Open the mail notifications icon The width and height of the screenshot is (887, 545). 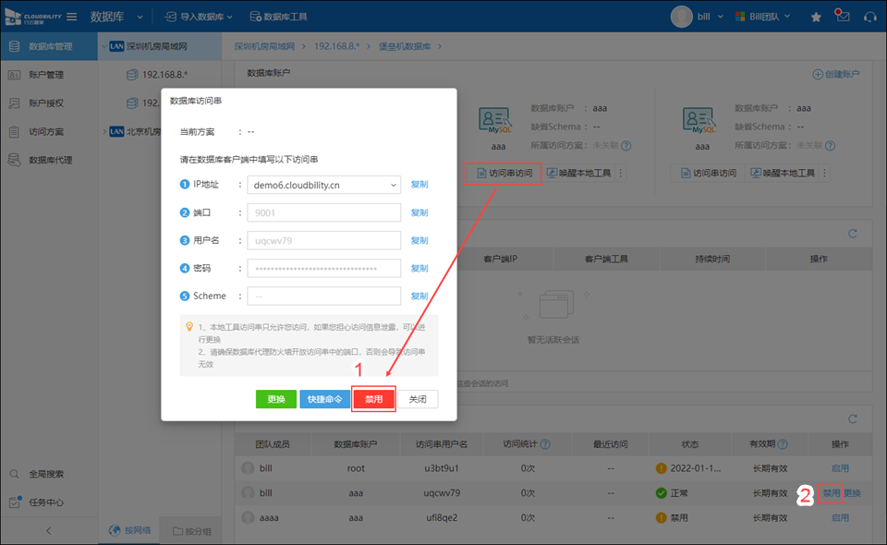click(842, 17)
